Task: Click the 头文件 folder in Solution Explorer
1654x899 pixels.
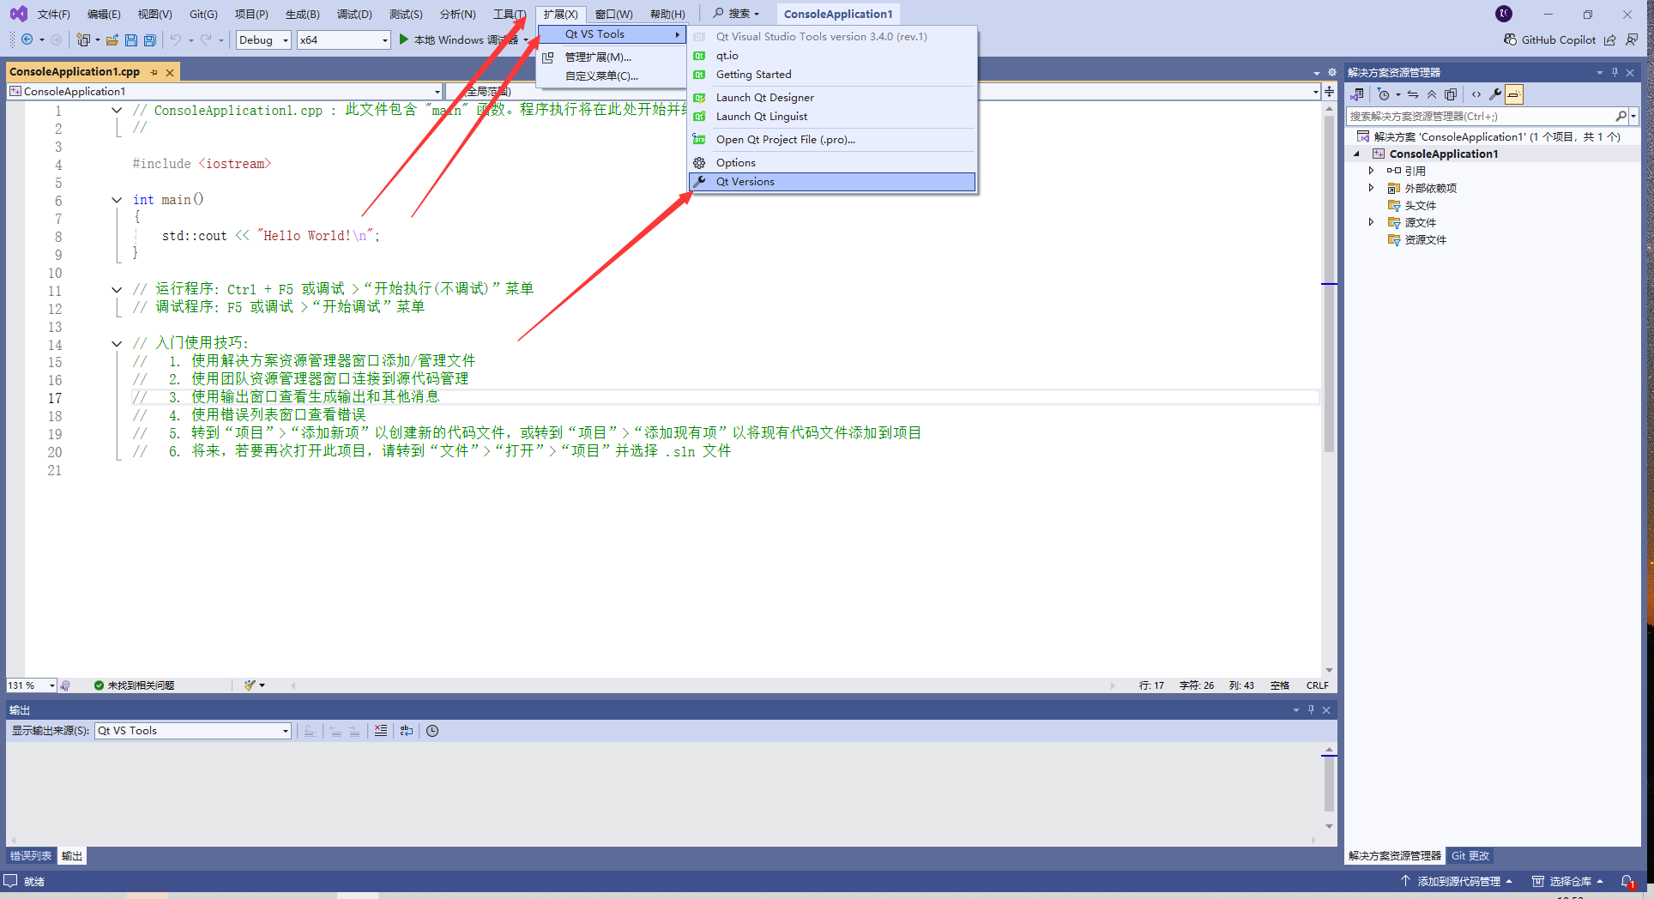Action: 1420,206
